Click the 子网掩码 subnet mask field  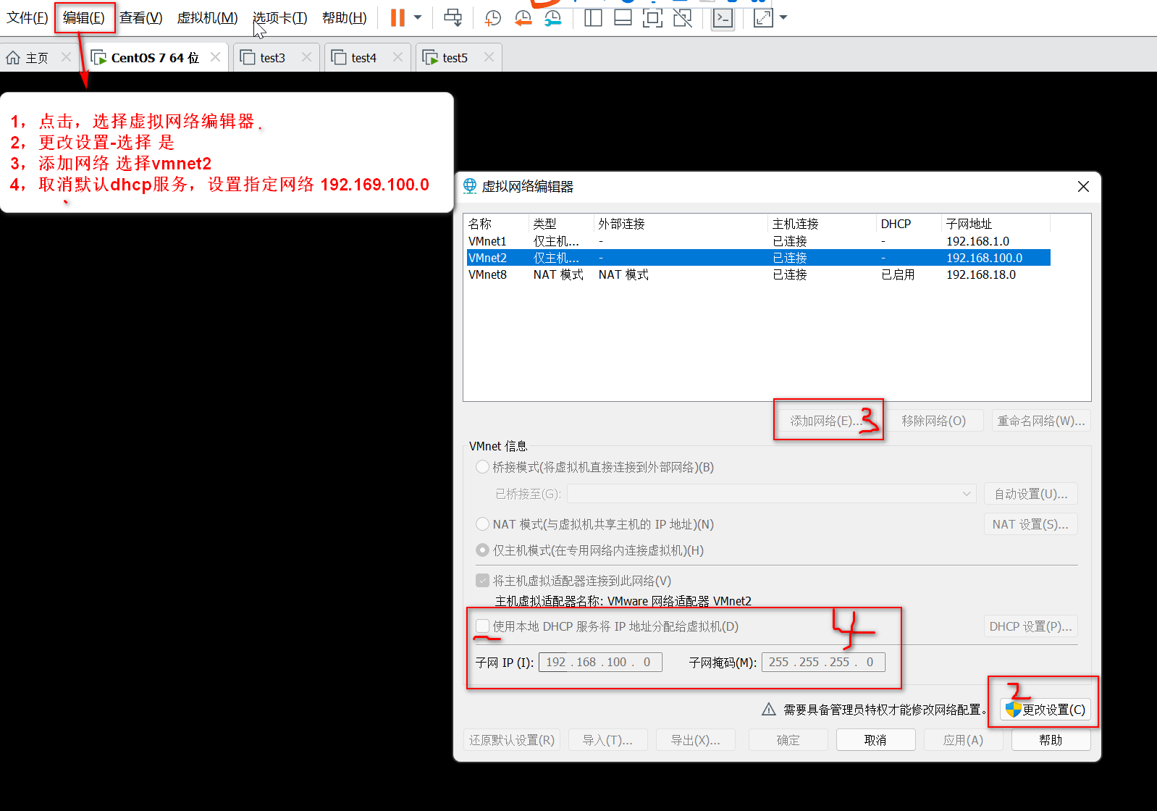click(x=823, y=662)
